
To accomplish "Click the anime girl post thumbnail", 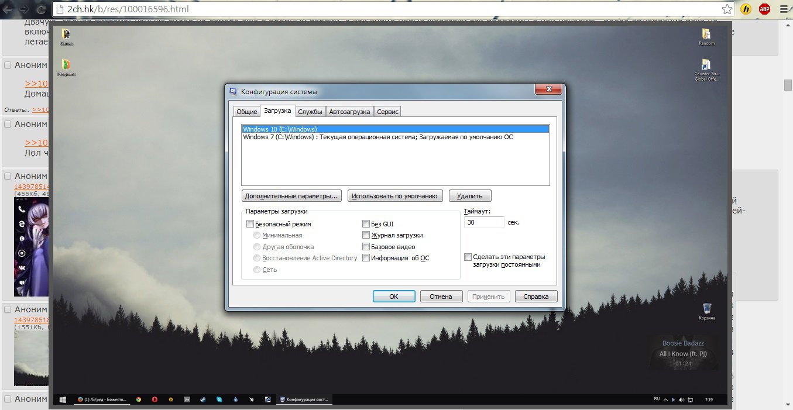I will click(31, 246).
